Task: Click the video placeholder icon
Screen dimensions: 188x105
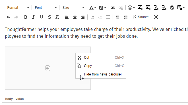Action: tap(48, 68)
